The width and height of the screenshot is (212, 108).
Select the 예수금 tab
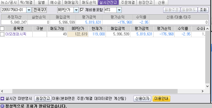(x=56, y=2)
